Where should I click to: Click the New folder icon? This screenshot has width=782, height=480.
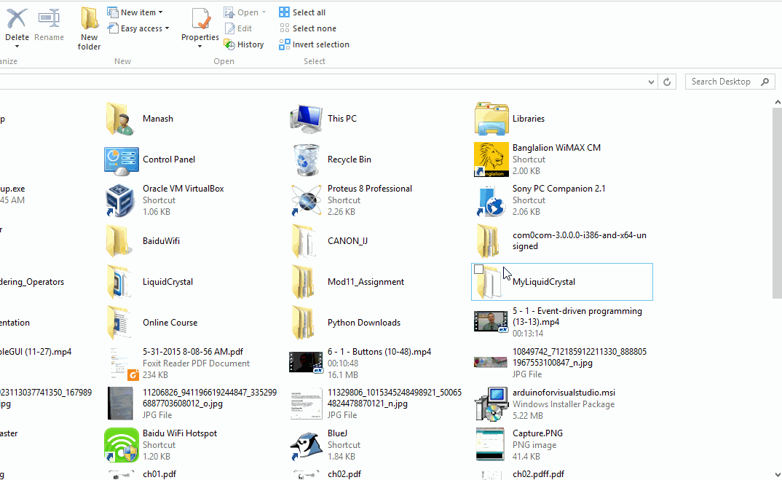point(90,20)
